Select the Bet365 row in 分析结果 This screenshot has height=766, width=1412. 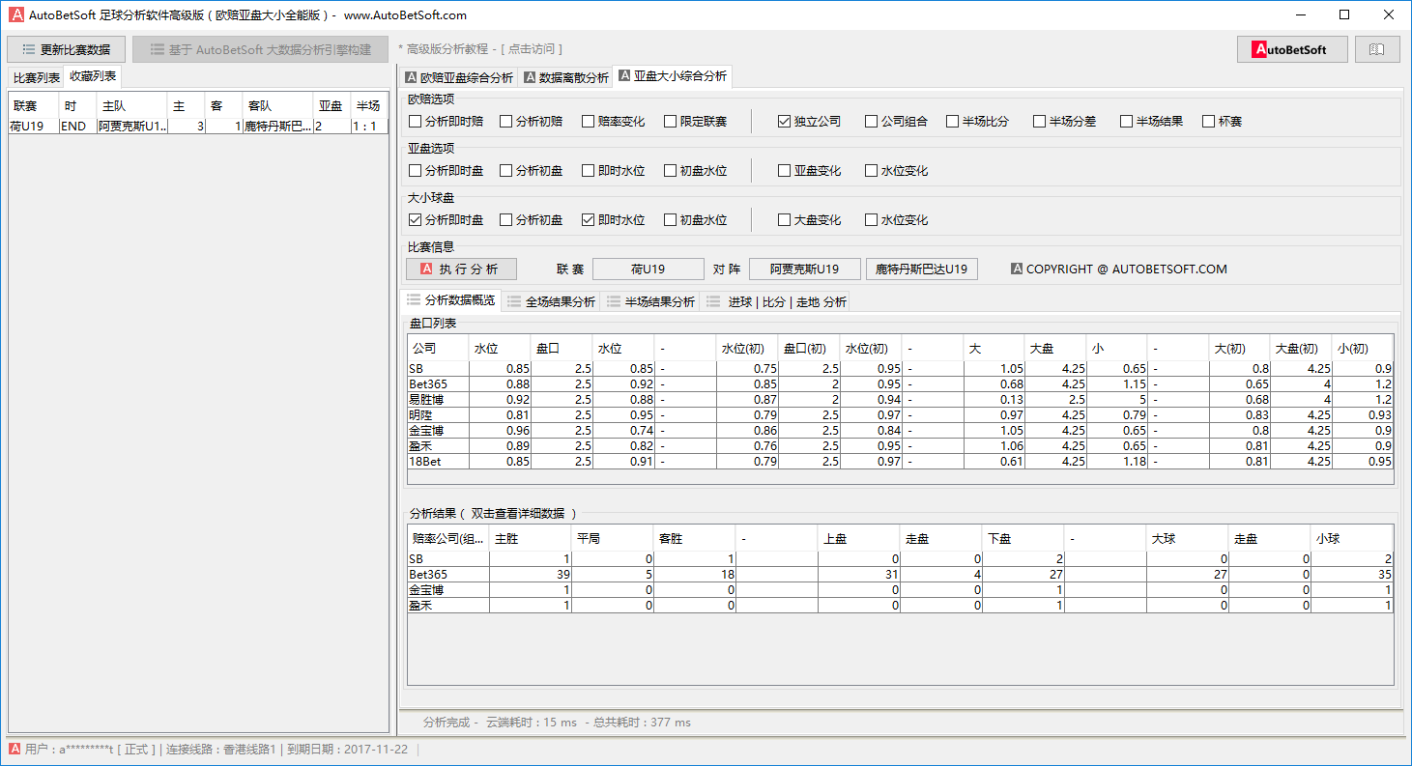click(x=901, y=575)
